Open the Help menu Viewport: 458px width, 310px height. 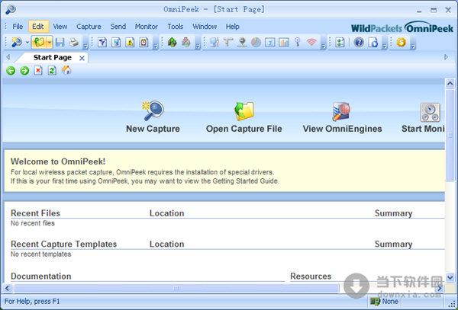pos(233,27)
